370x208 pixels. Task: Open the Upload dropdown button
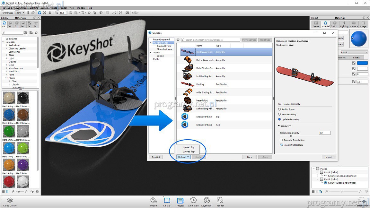point(184,157)
